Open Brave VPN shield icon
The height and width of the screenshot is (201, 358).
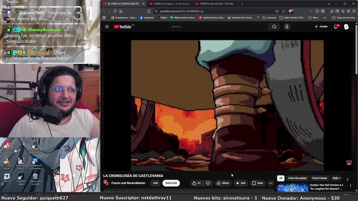tap(348, 11)
